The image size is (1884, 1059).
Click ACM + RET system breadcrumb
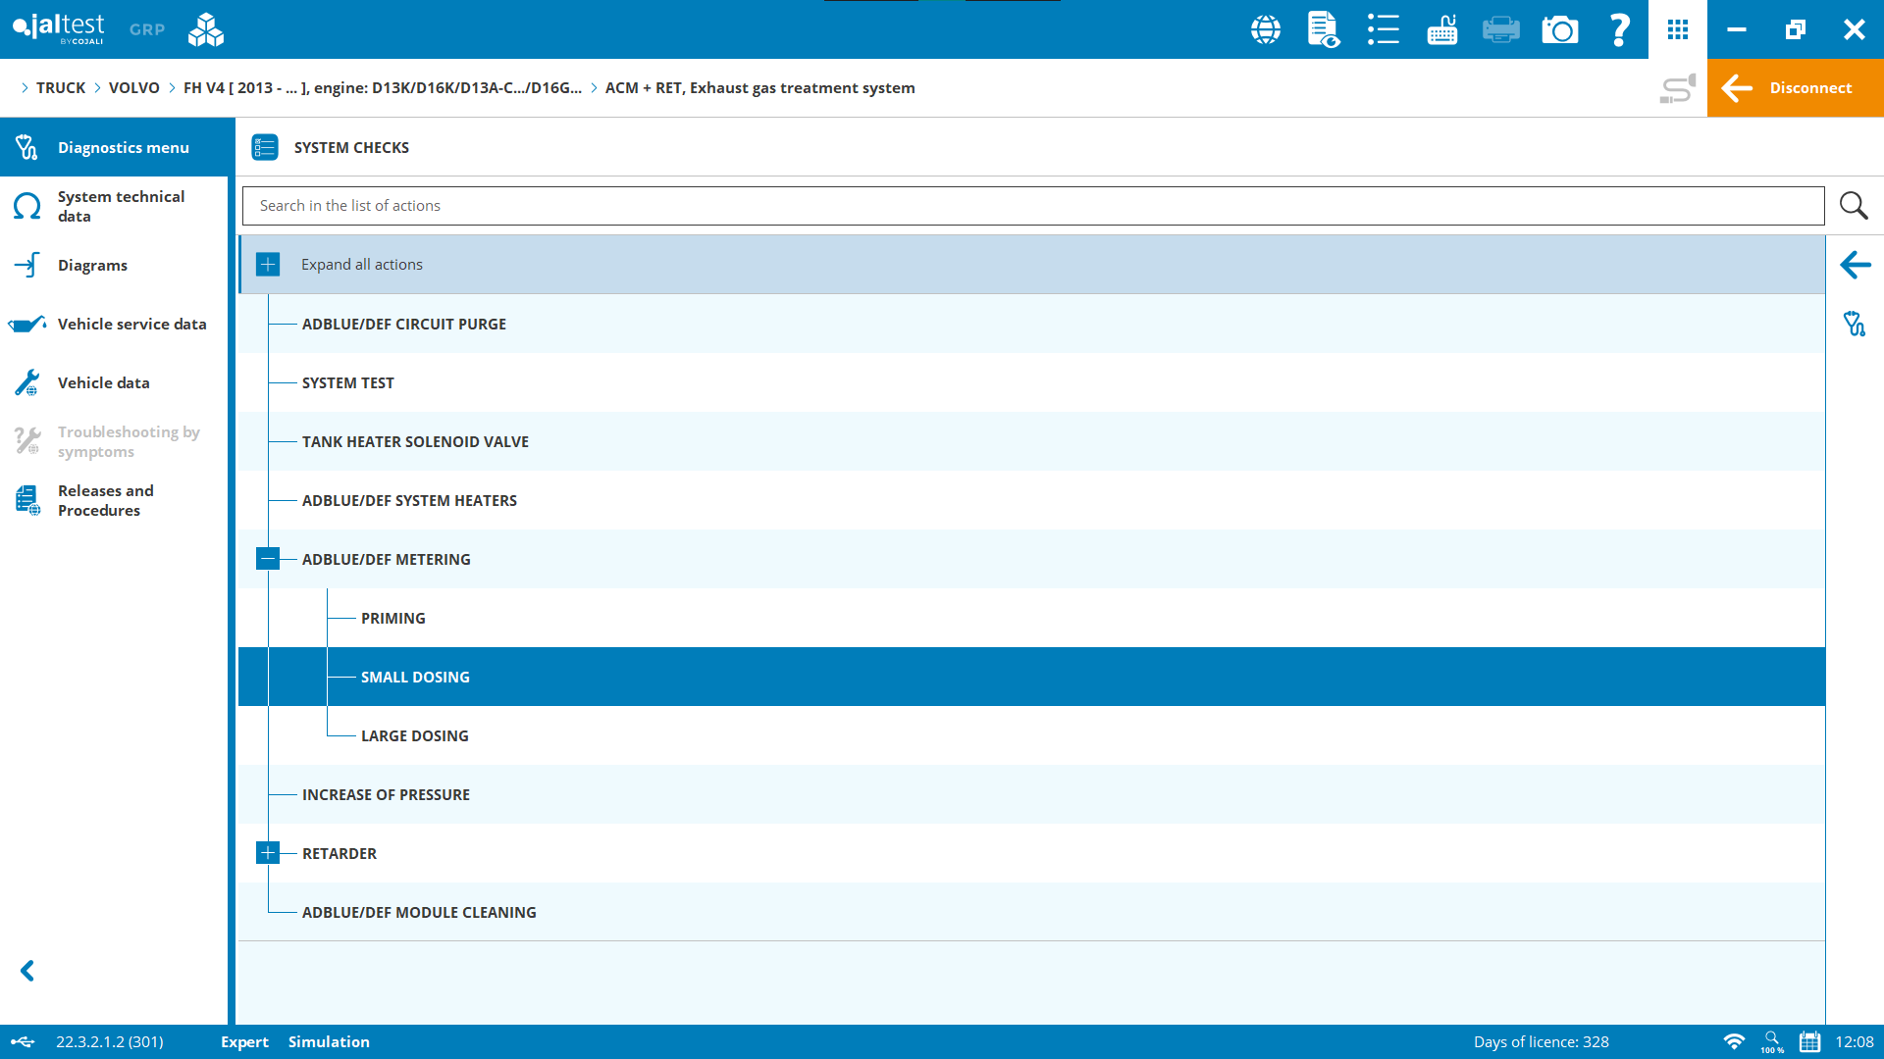(x=760, y=88)
